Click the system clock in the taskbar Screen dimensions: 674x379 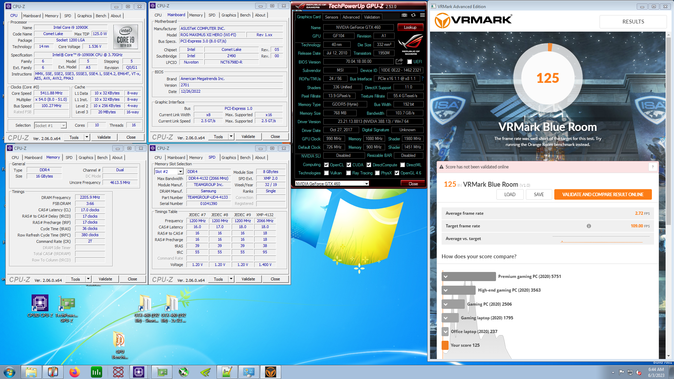pos(656,372)
